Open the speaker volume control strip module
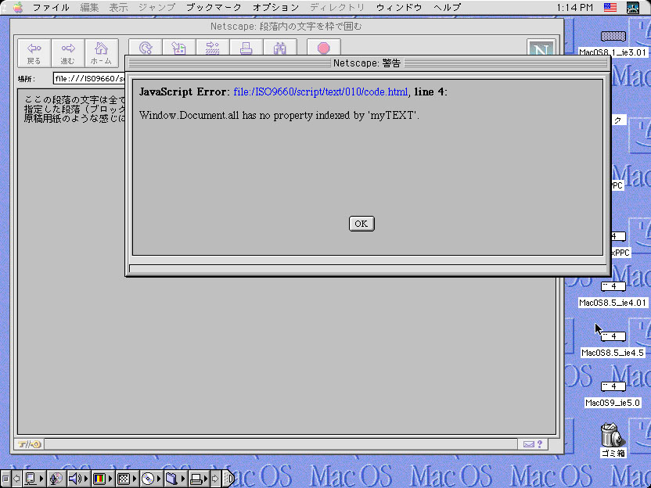Screen dimensions: 651x488 pos(78,479)
